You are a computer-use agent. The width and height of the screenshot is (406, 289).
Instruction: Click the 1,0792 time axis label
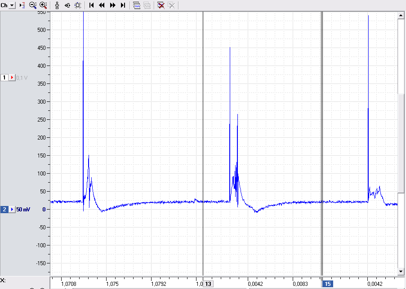(159, 284)
